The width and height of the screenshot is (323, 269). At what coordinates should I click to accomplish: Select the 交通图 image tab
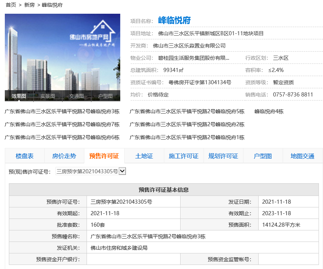(x=77, y=96)
